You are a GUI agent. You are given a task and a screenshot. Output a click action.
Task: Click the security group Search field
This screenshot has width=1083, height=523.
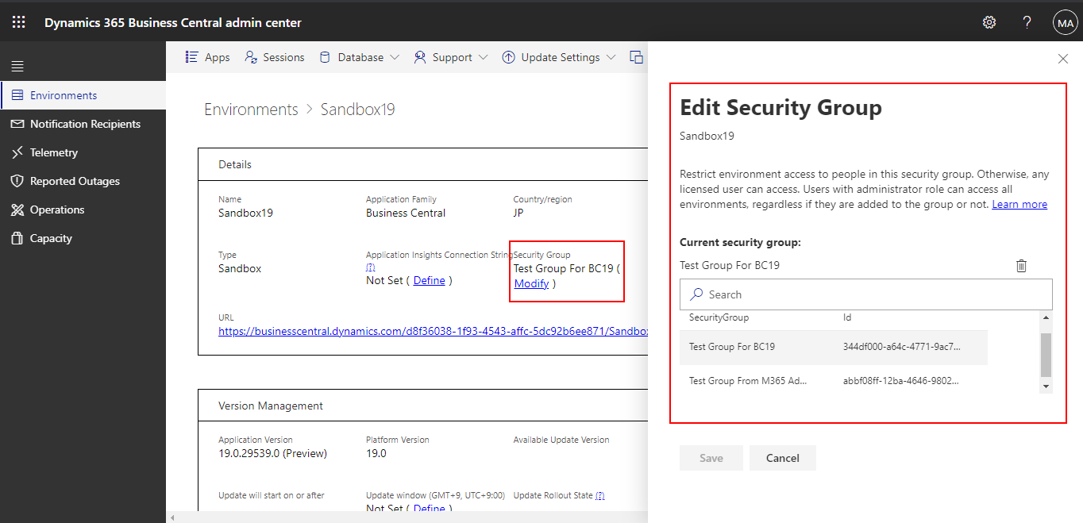pos(865,294)
